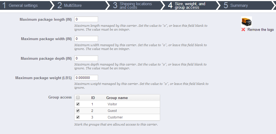The image size is (276, 134).
Task: Click the Group name column header
Action: pos(117,98)
